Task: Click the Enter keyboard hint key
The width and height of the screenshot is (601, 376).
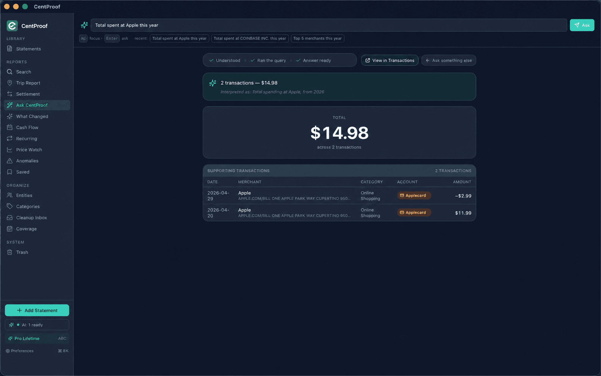Action: coord(112,38)
